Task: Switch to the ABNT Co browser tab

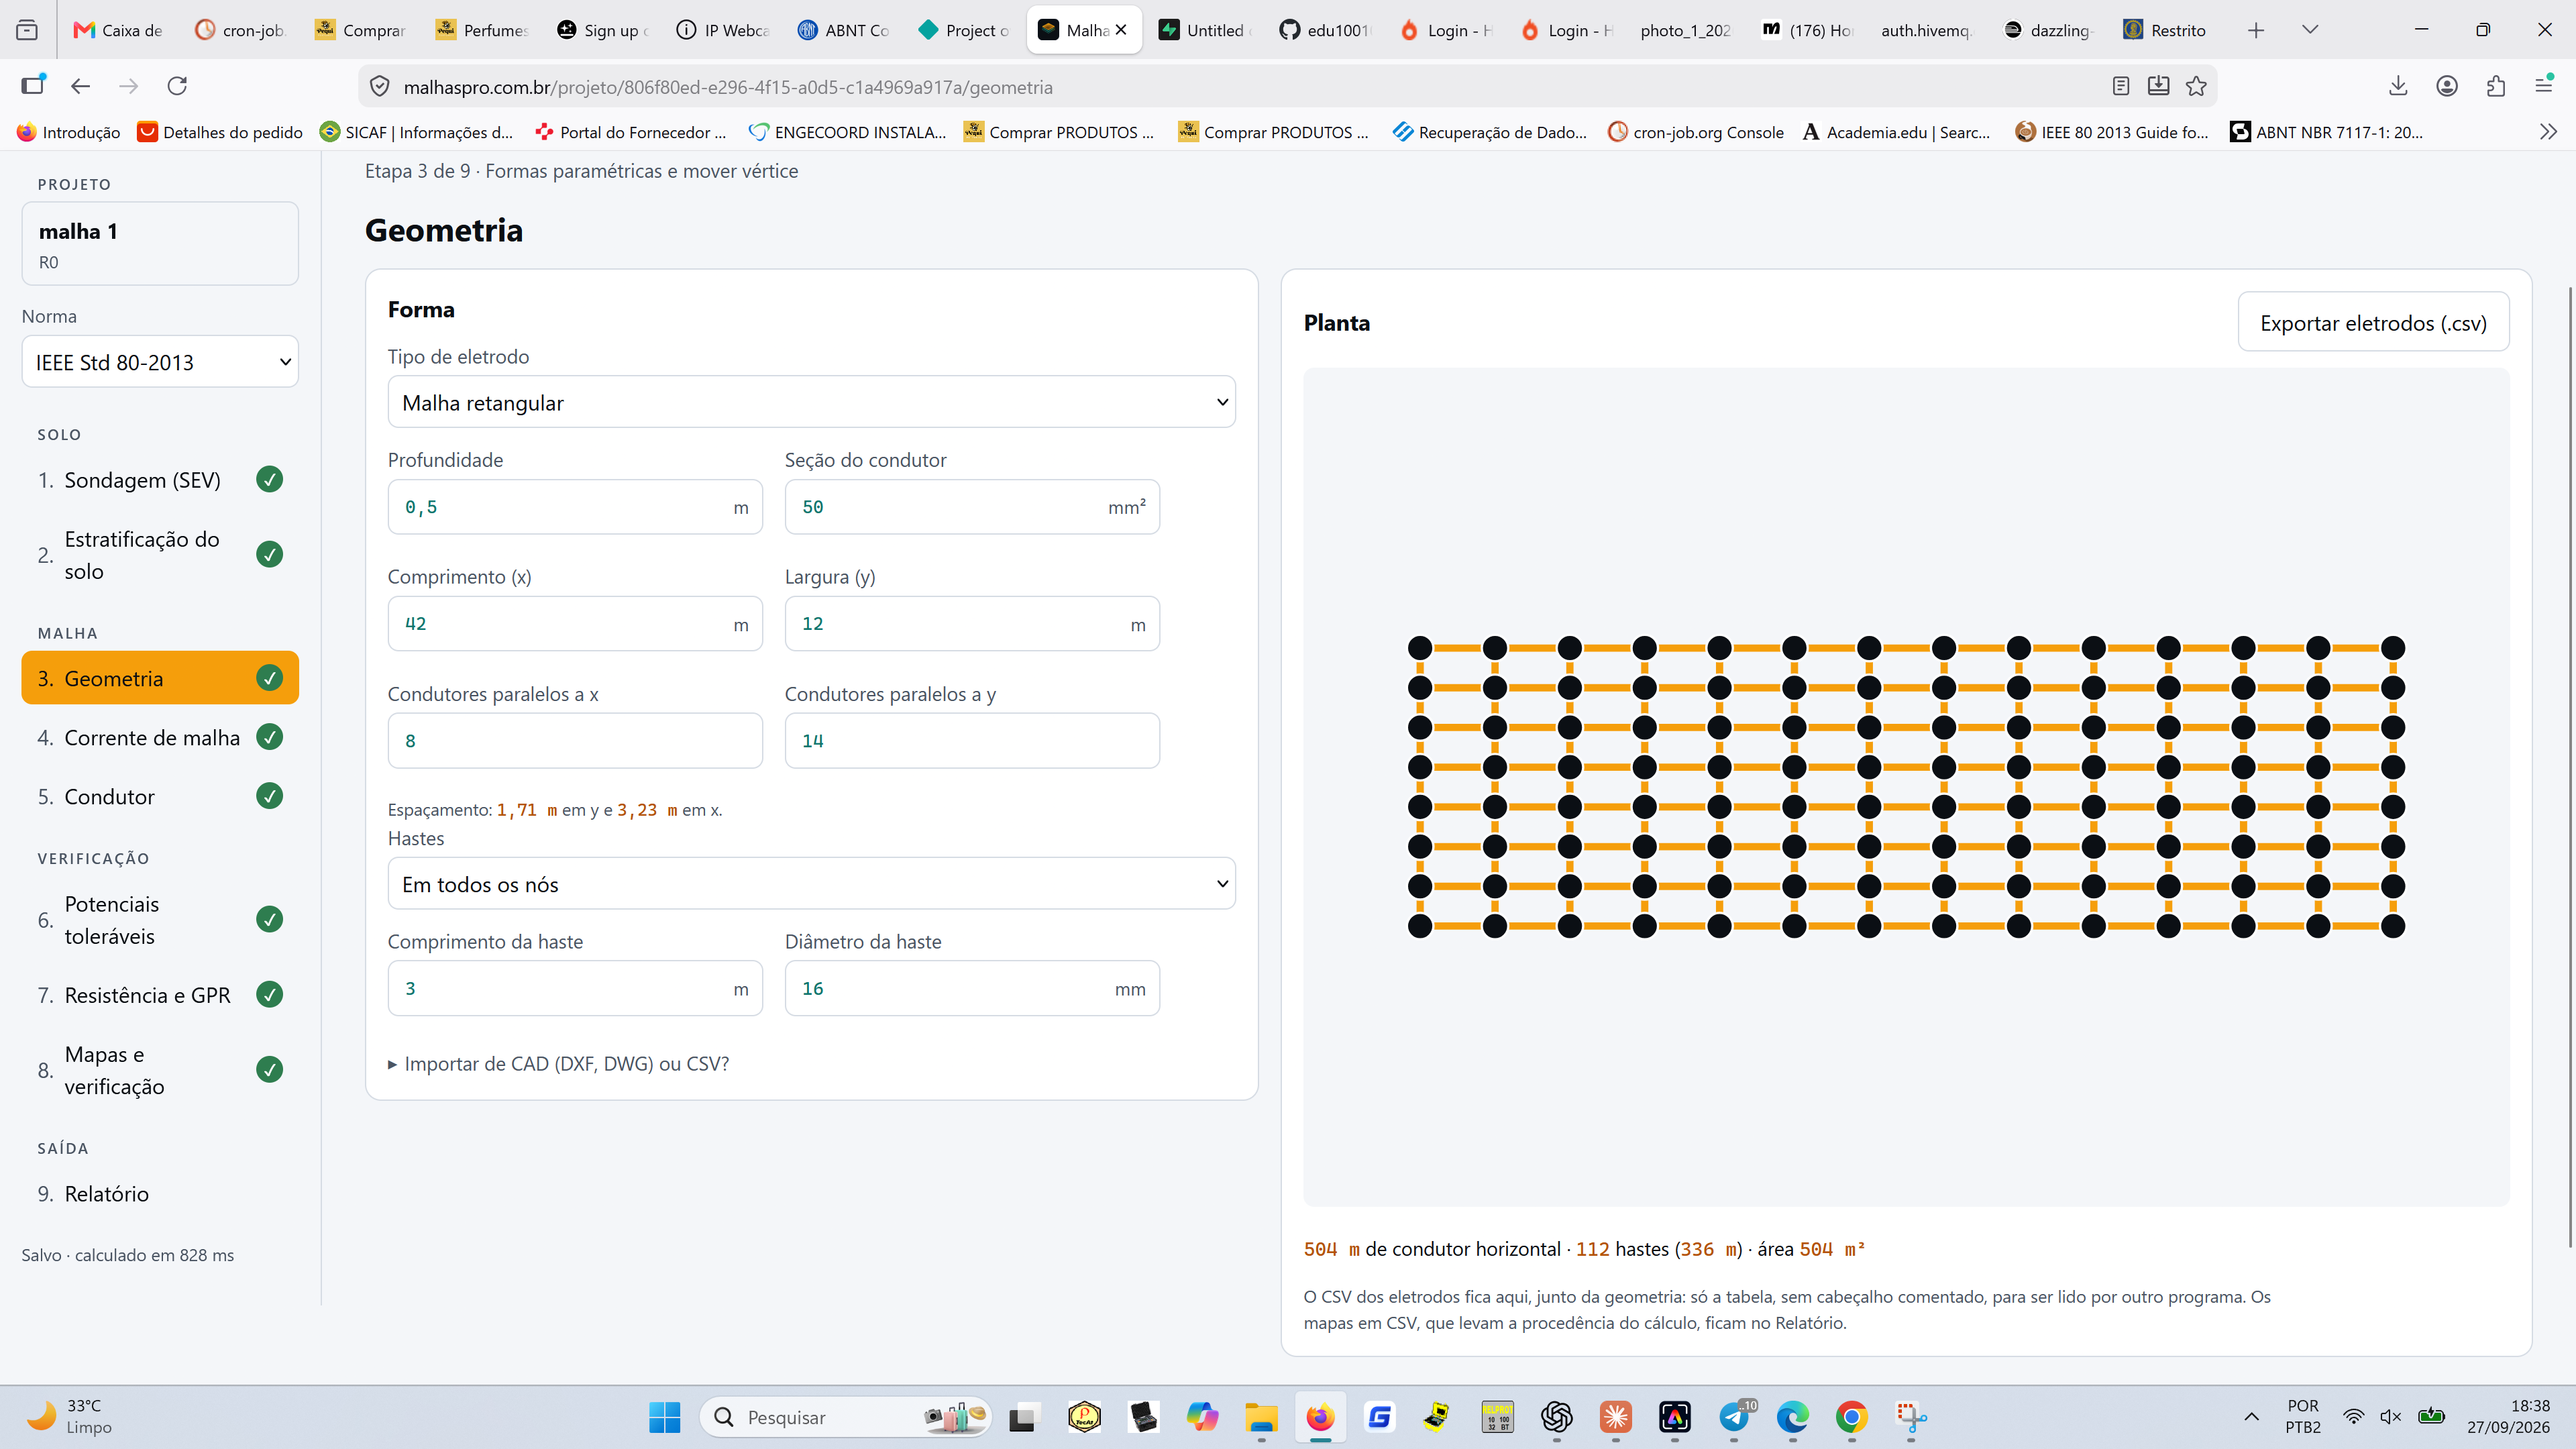Action: pyautogui.click(x=844, y=30)
